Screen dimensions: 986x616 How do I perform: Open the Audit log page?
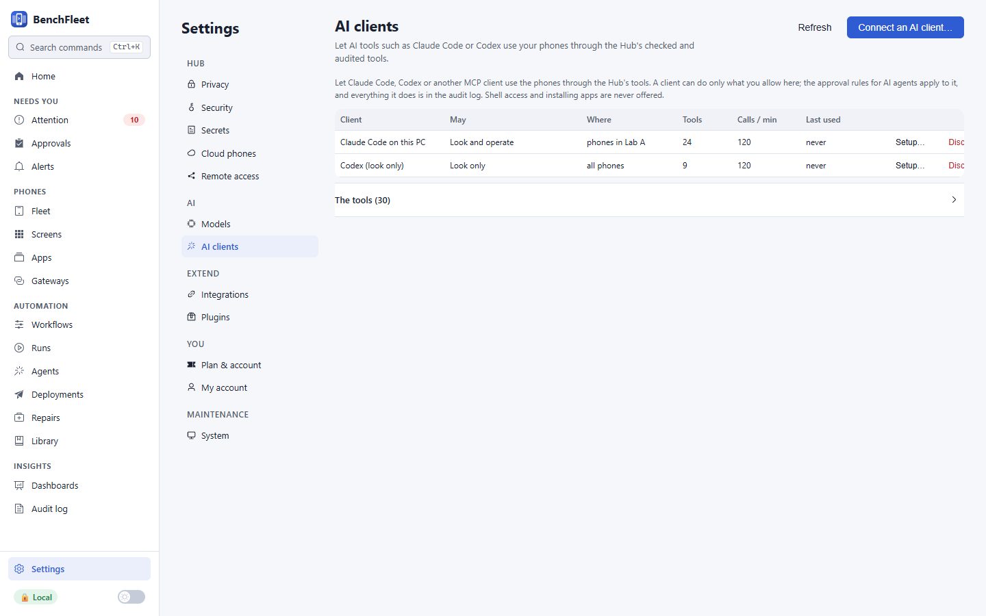(x=79, y=509)
